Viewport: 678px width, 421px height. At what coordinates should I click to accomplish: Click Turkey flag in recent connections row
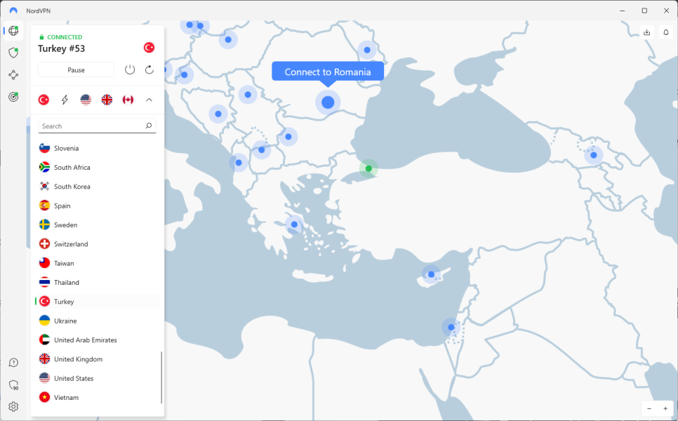(x=44, y=100)
